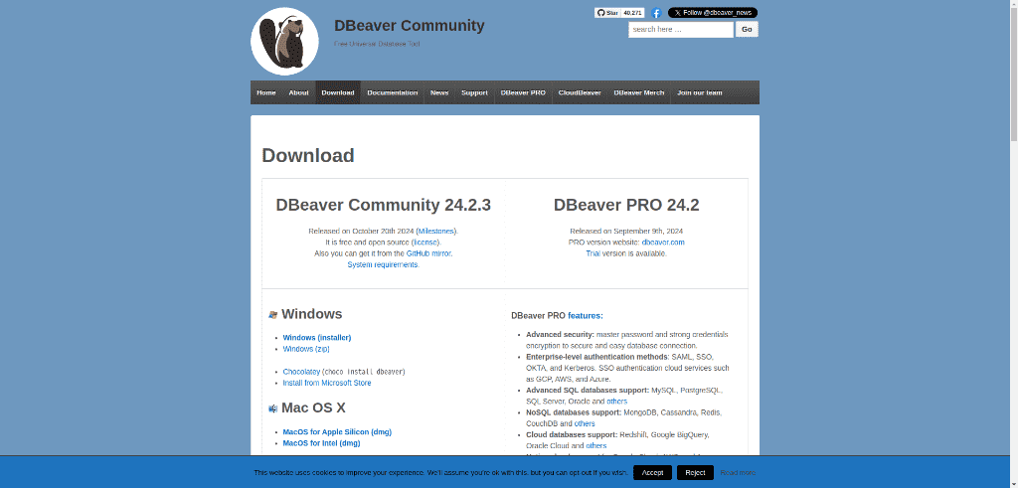
Task: Click the search input field
Action: [x=680, y=30]
